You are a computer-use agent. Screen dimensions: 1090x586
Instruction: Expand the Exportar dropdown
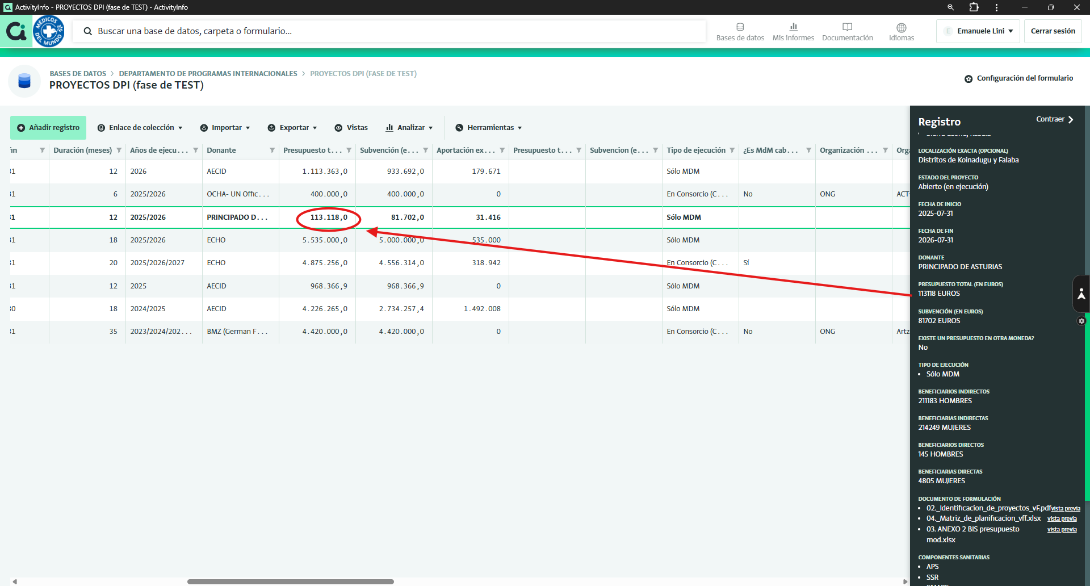coord(292,128)
